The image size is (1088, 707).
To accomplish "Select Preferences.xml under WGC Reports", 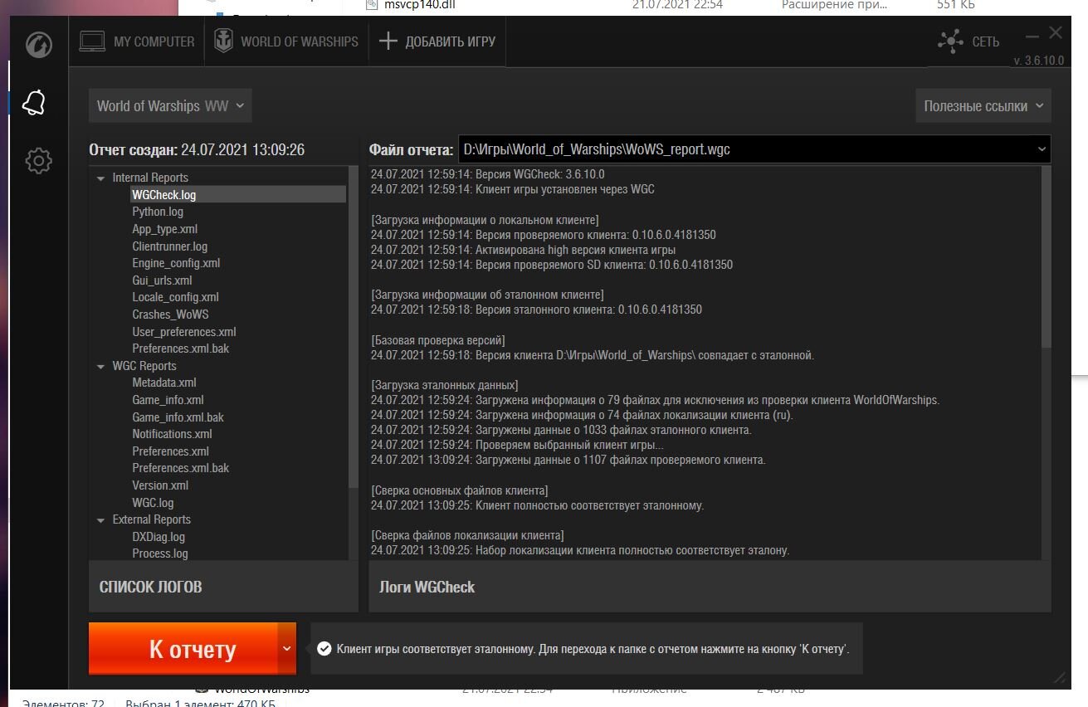I will (x=171, y=451).
